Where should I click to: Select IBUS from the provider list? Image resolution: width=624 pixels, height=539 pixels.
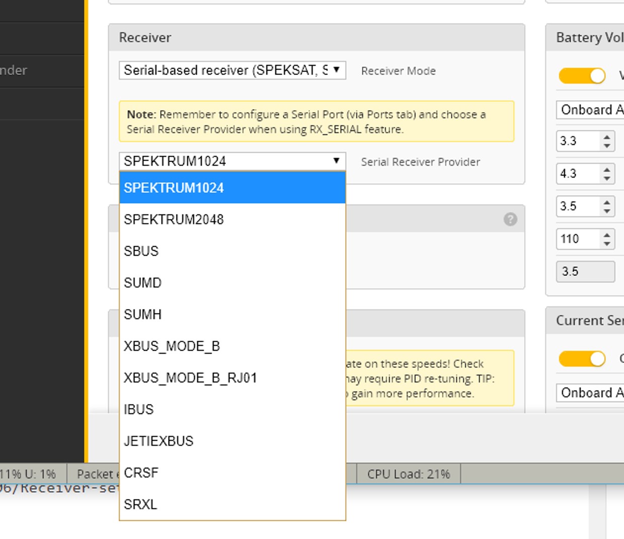232,410
